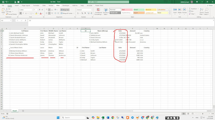Switch to the Insert ribbon tab
The image size is (215, 120).
[16, 6]
